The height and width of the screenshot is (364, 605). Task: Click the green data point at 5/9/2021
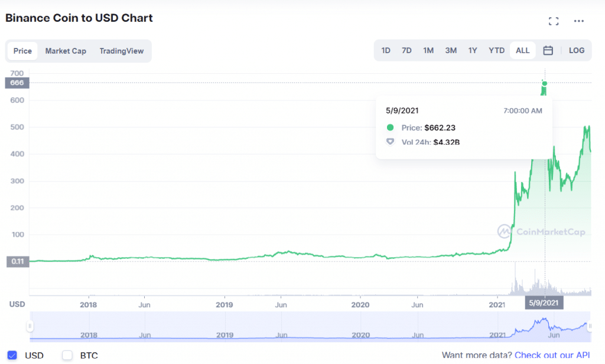click(544, 83)
